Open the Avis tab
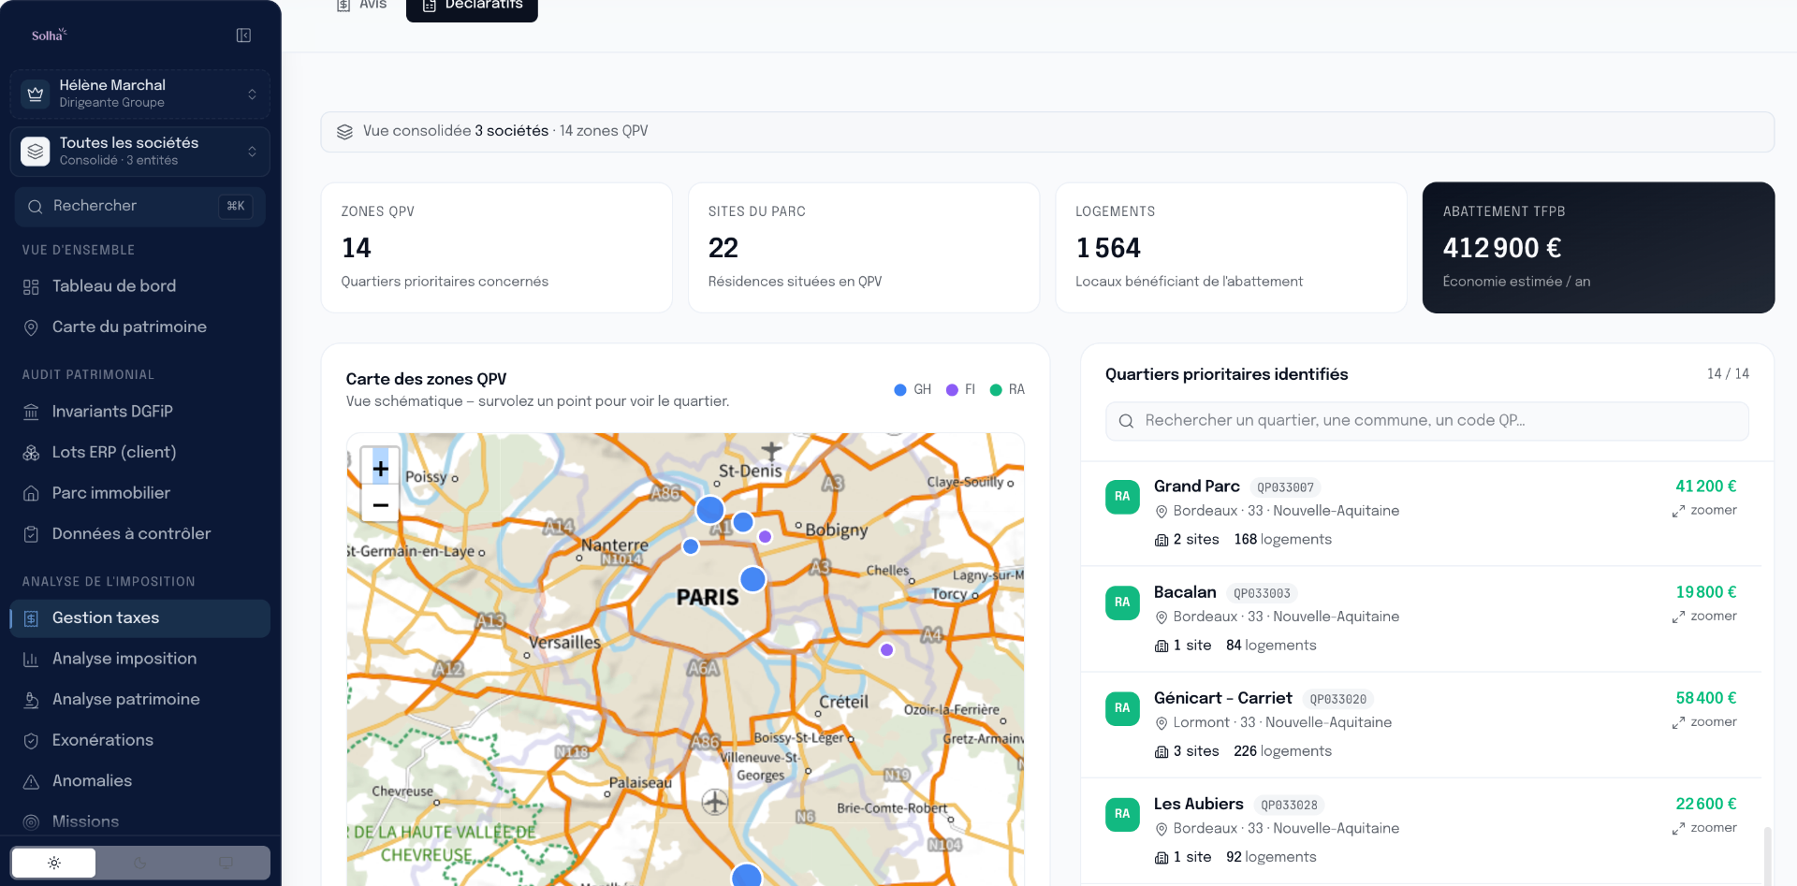 coord(361,7)
